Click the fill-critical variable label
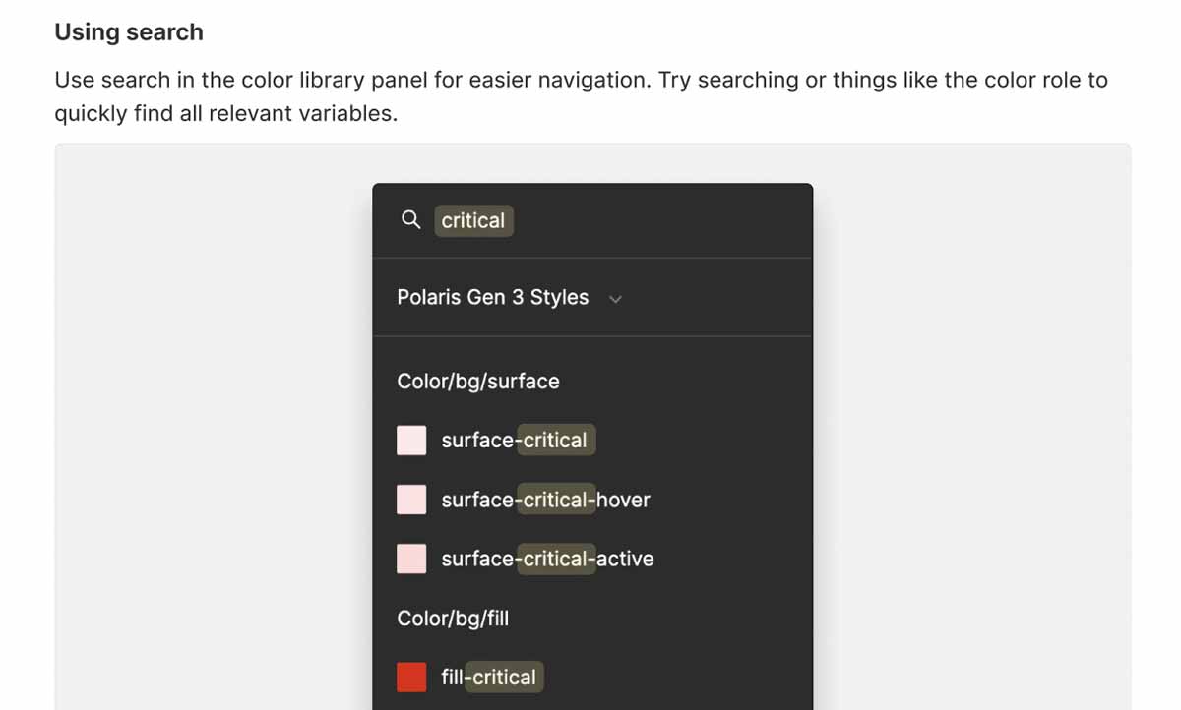1181x710 pixels. point(489,677)
